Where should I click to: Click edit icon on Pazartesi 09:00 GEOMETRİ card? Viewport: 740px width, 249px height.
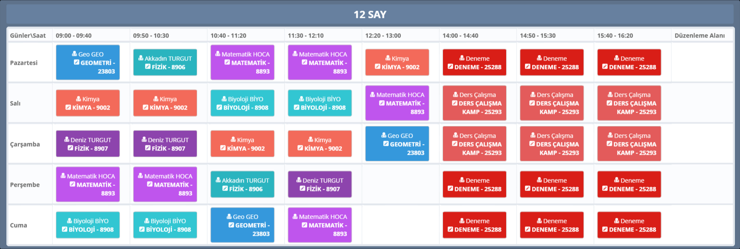[x=76, y=62]
